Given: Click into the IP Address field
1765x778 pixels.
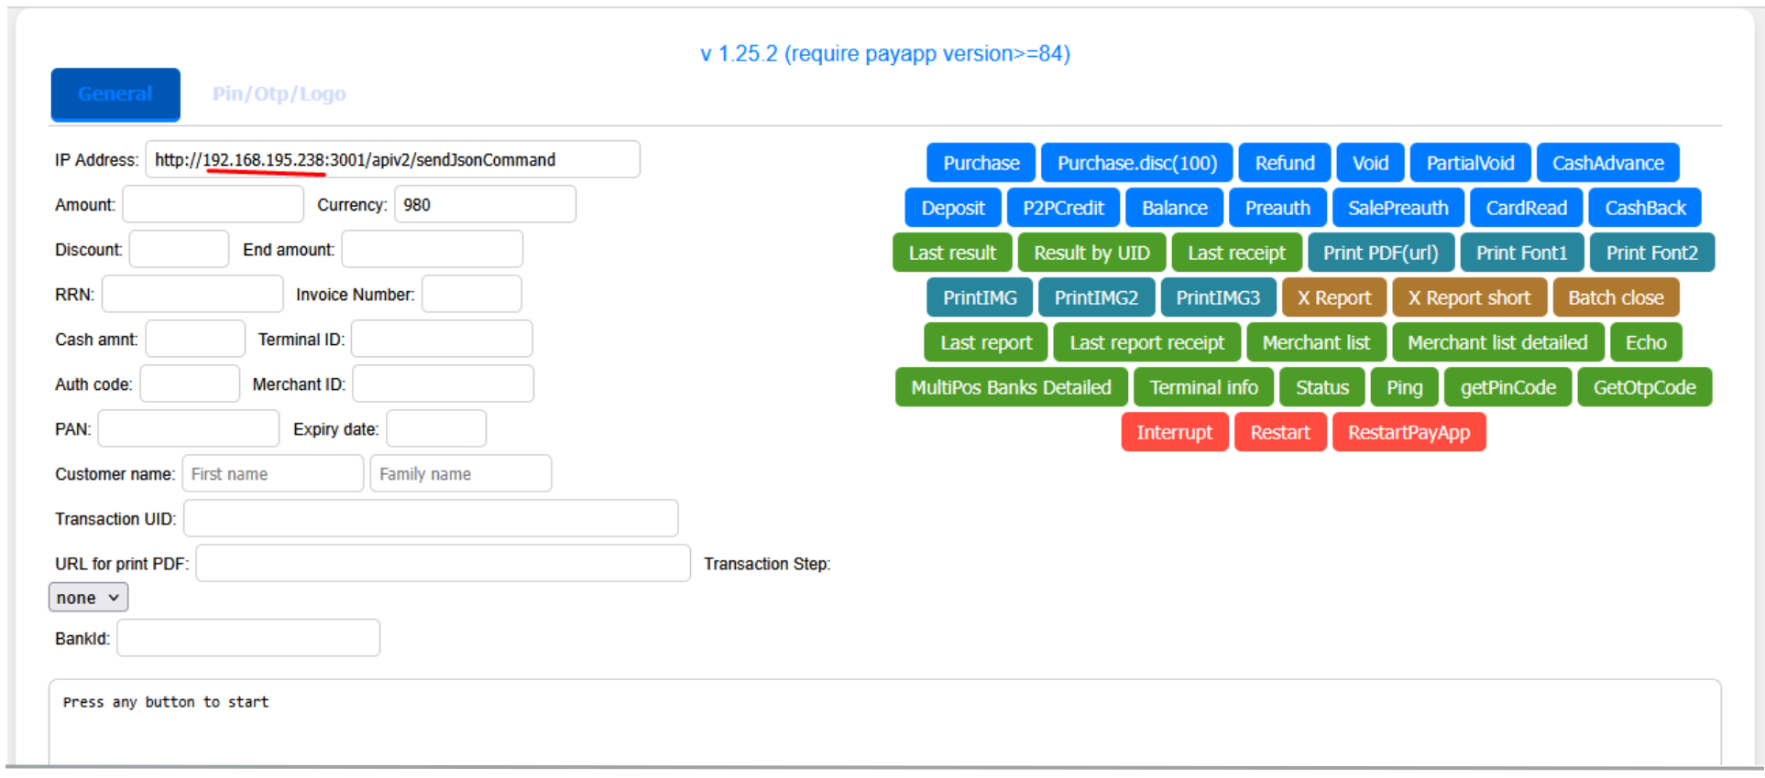Looking at the screenshot, I should pyautogui.click(x=392, y=160).
